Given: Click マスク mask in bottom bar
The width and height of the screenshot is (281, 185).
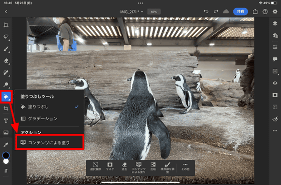Looking at the screenshot, I should tap(110, 167).
